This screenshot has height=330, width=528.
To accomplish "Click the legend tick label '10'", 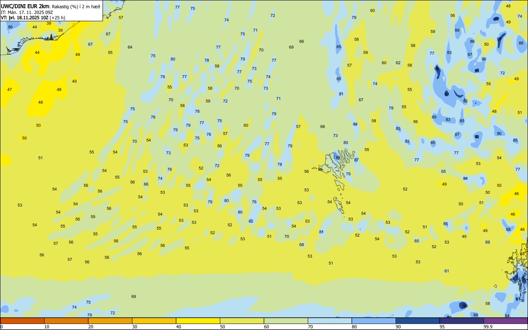I will [47, 327].
